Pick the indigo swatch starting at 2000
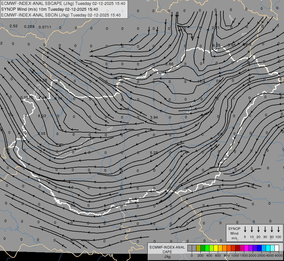The width and height of the screenshot is (284, 261). pyautogui.click(x=255, y=248)
